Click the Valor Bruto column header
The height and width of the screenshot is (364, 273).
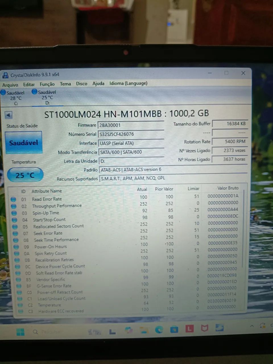tap(228, 188)
